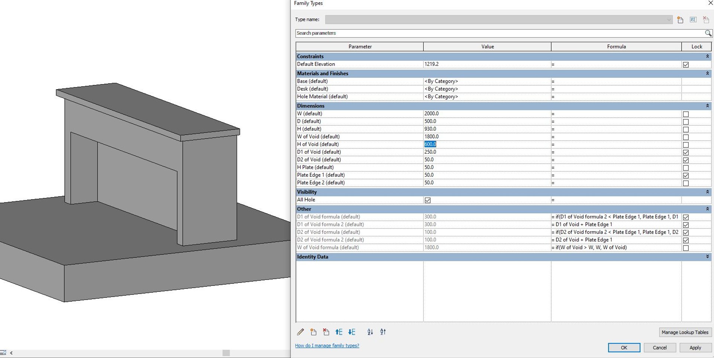
Task: Sort parameters in ascending order
Action: (370, 332)
